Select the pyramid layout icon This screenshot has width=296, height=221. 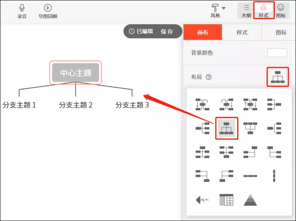click(x=250, y=200)
